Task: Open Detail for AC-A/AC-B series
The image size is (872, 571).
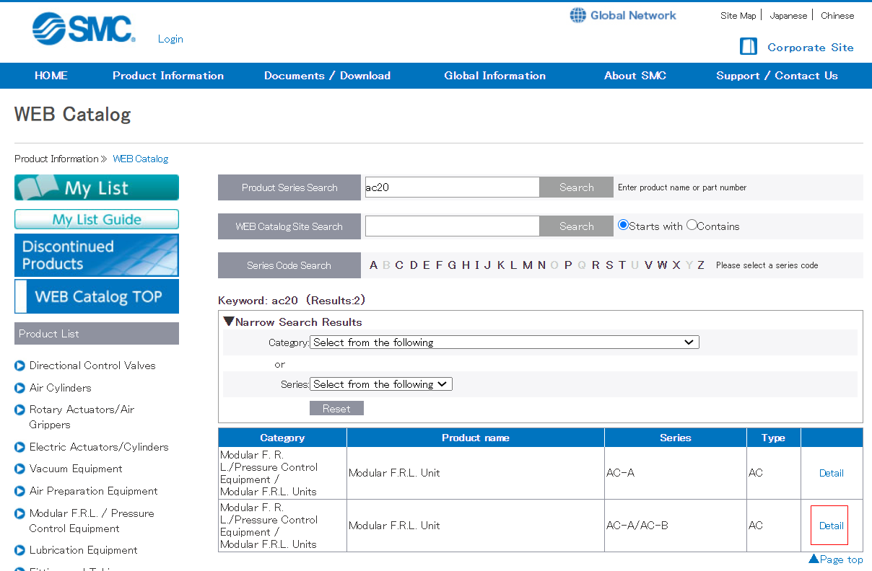Action: pyautogui.click(x=832, y=526)
